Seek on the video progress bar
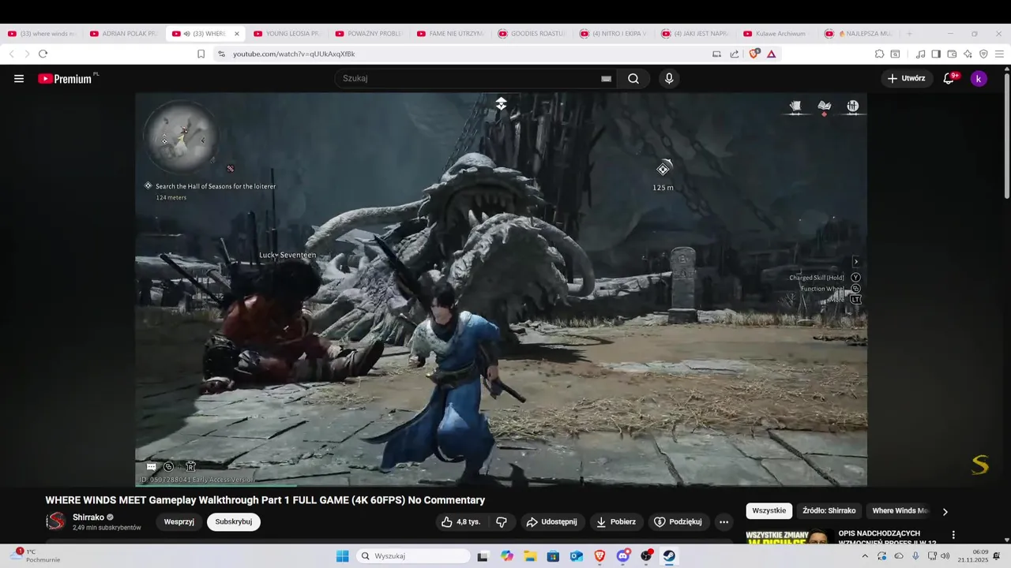Image resolution: width=1011 pixels, height=568 pixels. click(x=501, y=486)
